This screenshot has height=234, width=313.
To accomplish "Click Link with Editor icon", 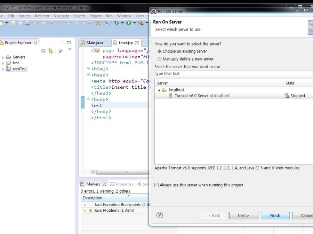I will click(x=50, y=51).
